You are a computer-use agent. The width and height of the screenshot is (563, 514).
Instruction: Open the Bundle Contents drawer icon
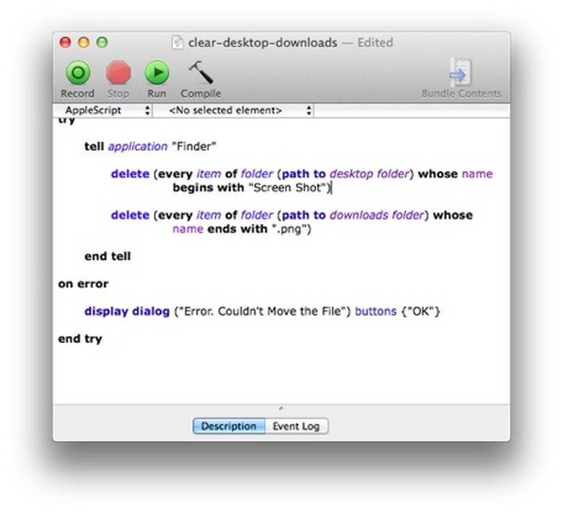pos(461,73)
